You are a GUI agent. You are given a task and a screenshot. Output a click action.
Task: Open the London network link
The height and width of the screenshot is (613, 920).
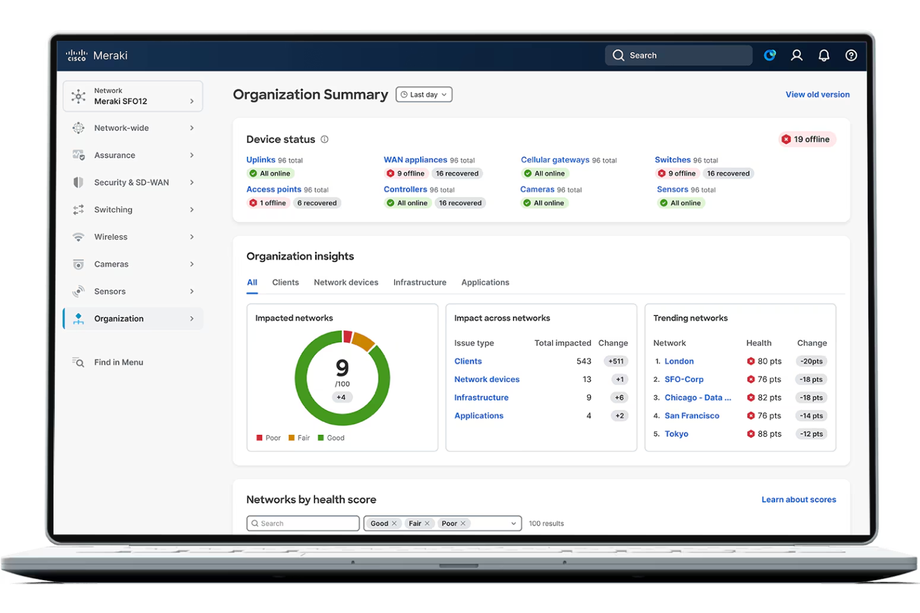pyautogui.click(x=679, y=361)
